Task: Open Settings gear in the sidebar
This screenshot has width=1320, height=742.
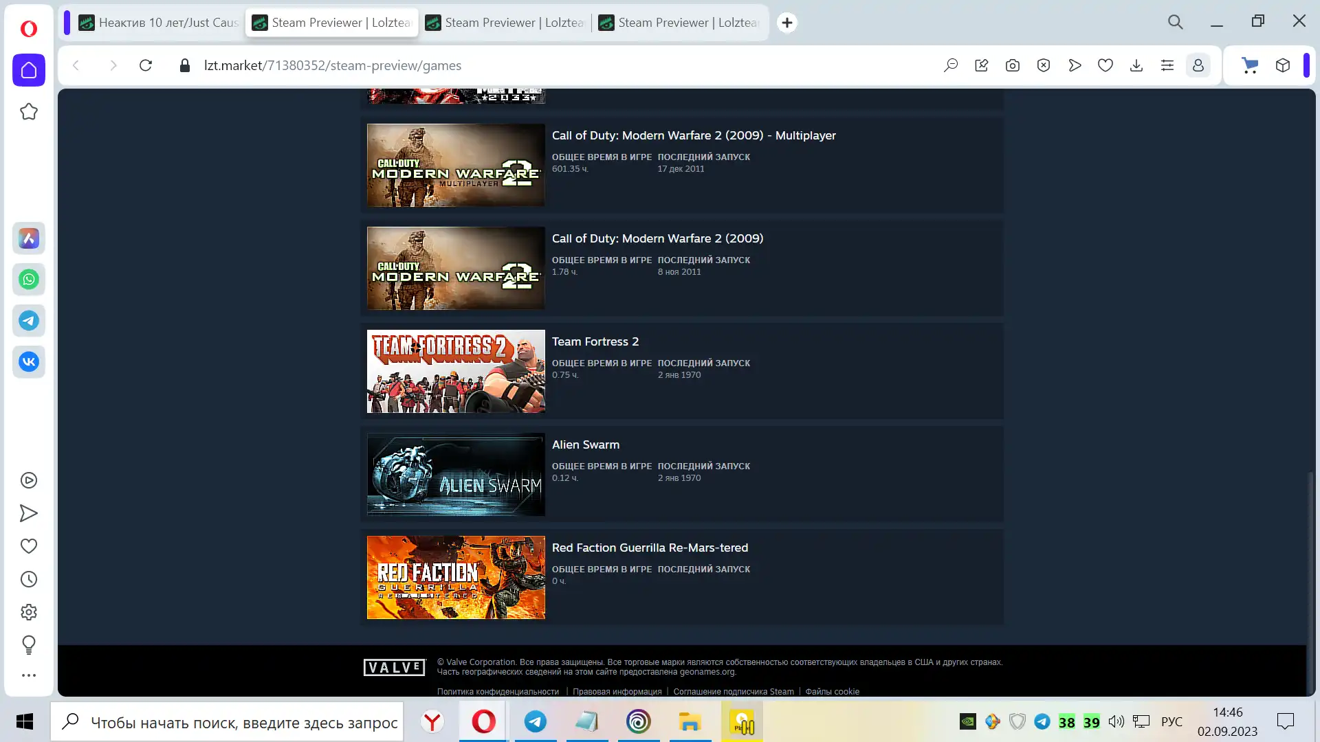Action: tap(29, 612)
